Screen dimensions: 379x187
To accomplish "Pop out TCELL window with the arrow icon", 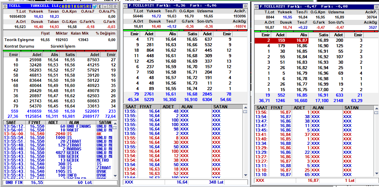I will coord(110,7).
